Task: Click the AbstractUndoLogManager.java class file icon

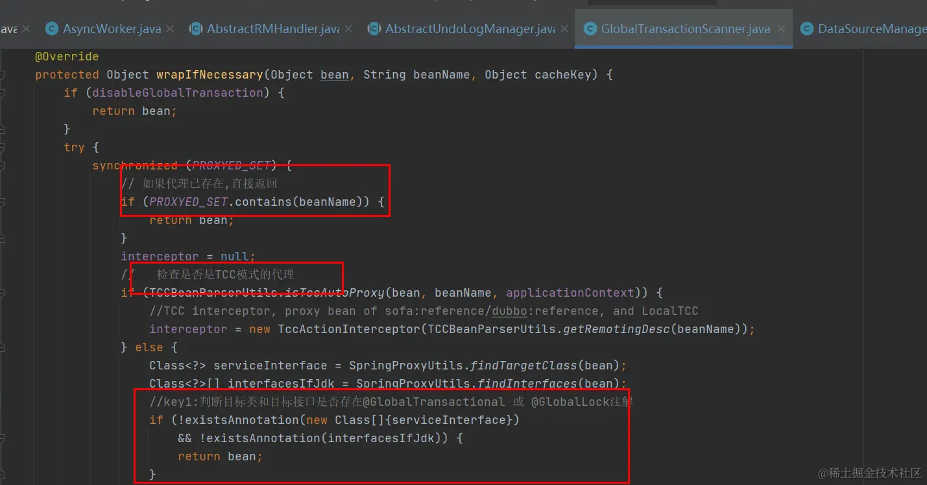Action: tap(374, 29)
